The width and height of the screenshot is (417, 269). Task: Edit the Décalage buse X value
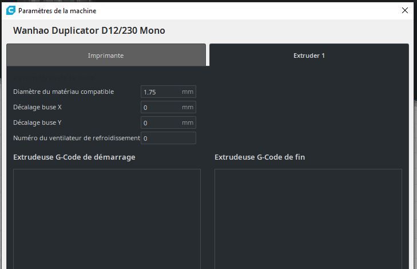click(168, 107)
